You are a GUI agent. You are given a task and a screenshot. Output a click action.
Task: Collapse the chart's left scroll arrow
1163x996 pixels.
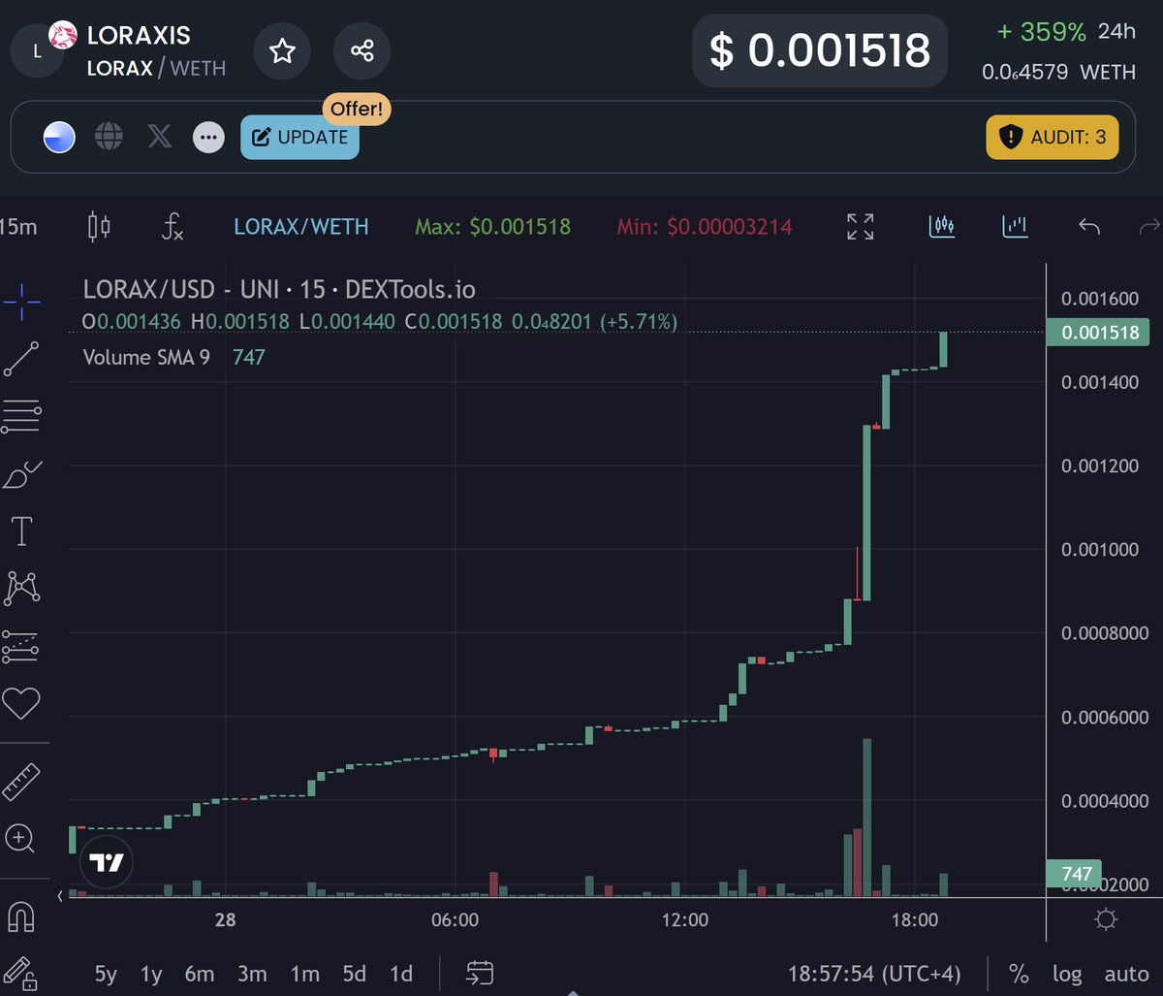[x=60, y=895]
